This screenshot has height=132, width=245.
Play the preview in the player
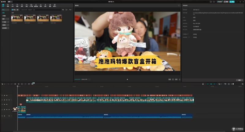click(x=127, y=80)
